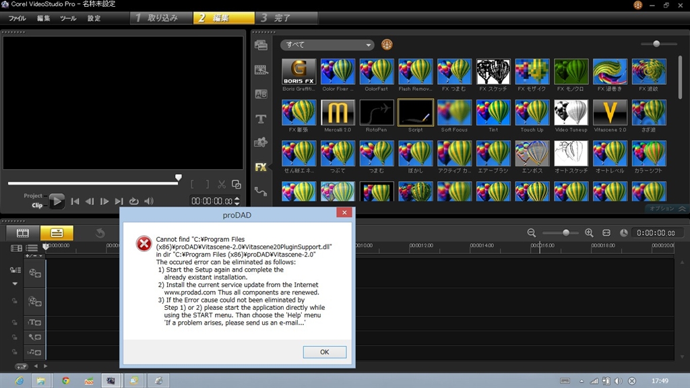Select the AB transitions category icon
The width and height of the screenshot is (690, 388).
[261, 94]
